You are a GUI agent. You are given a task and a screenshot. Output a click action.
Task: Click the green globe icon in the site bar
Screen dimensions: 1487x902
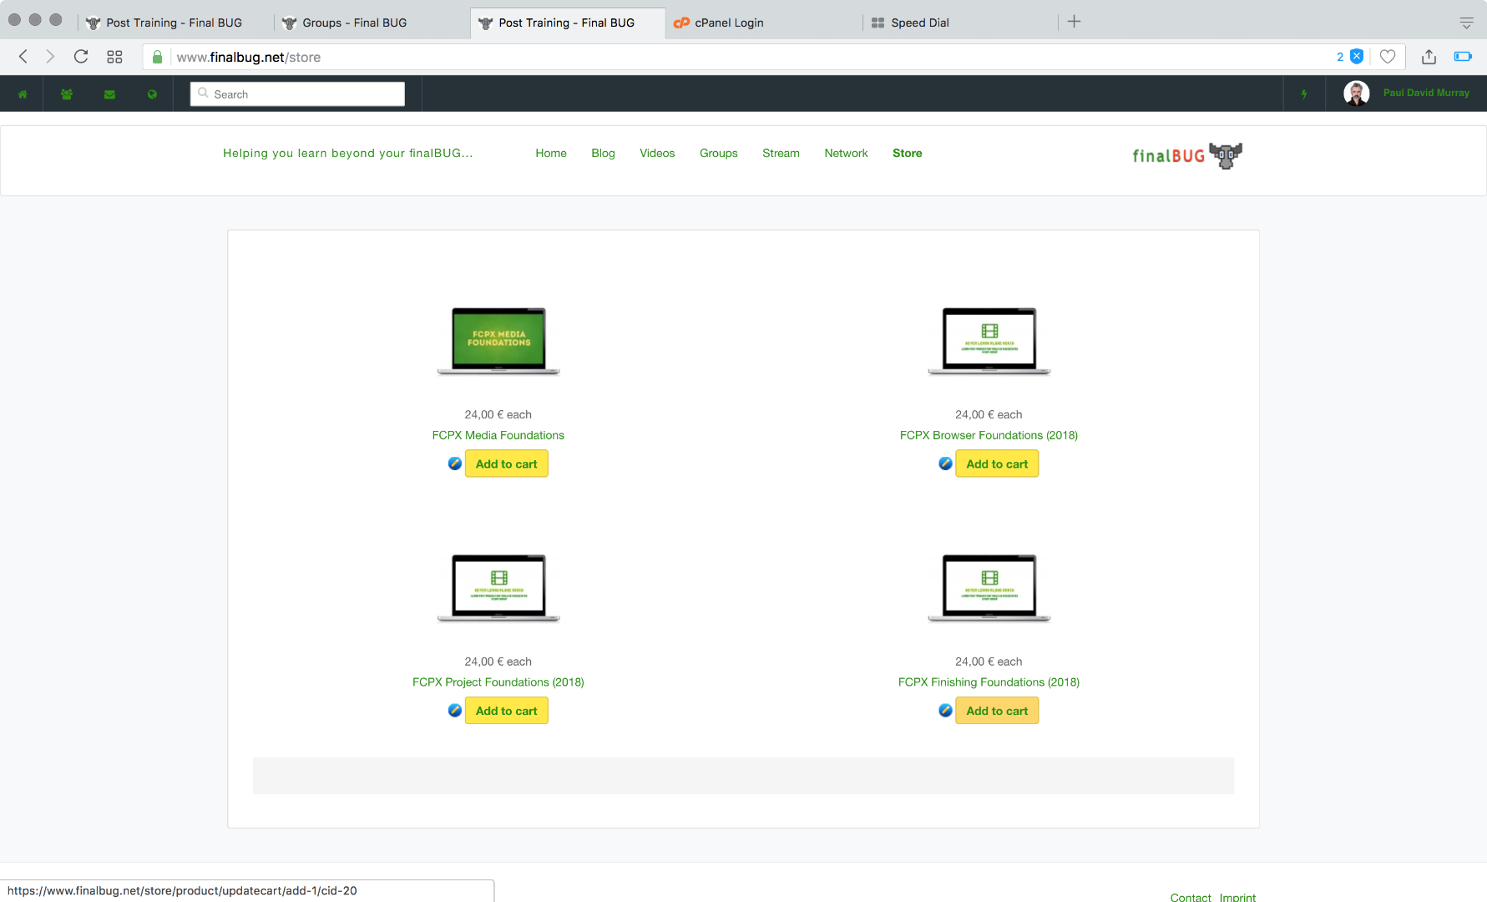tap(152, 94)
